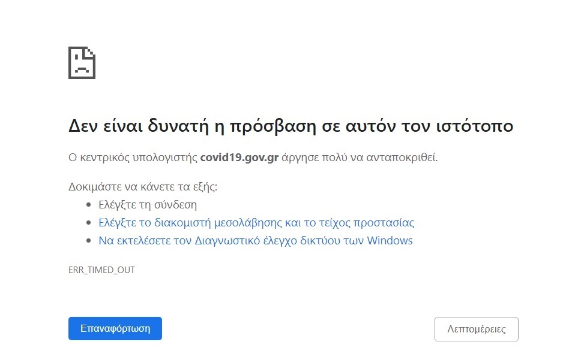Viewport: 569px width, 348px height.
Task: Click the blue Επαναφόρτωση reload button
Action: (115, 328)
